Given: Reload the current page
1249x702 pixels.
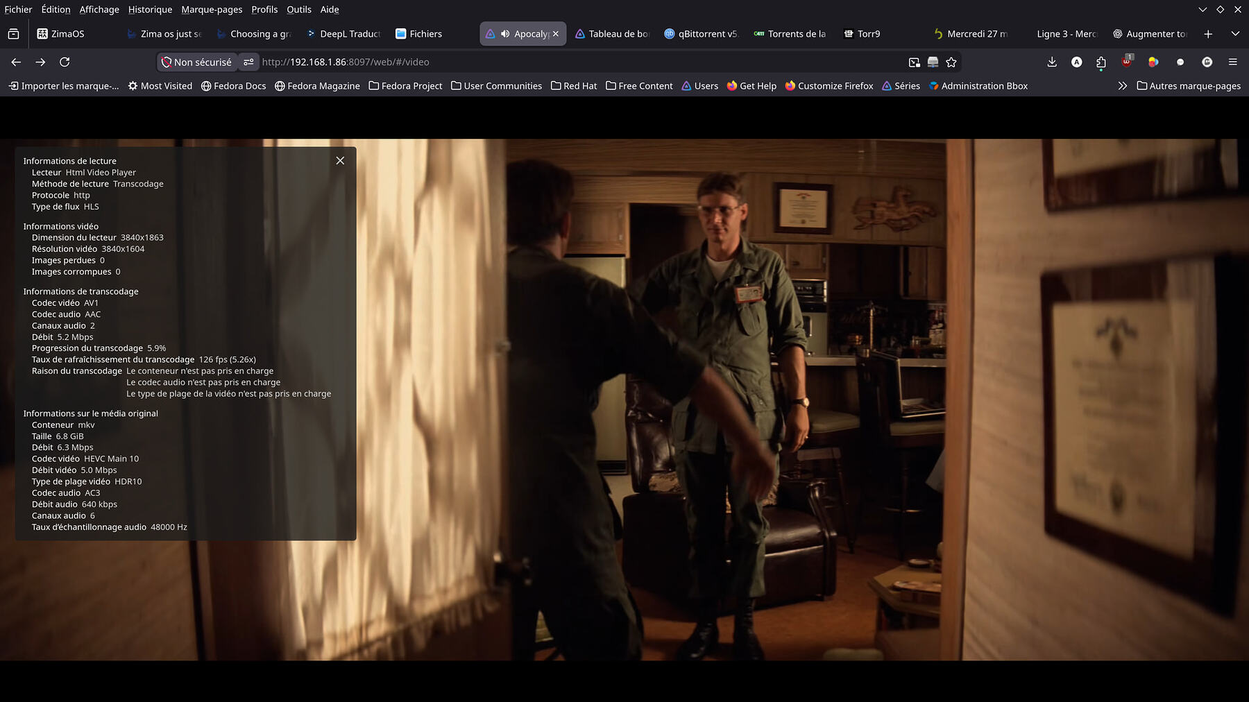Looking at the screenshot, I should [x=65, y=62].
